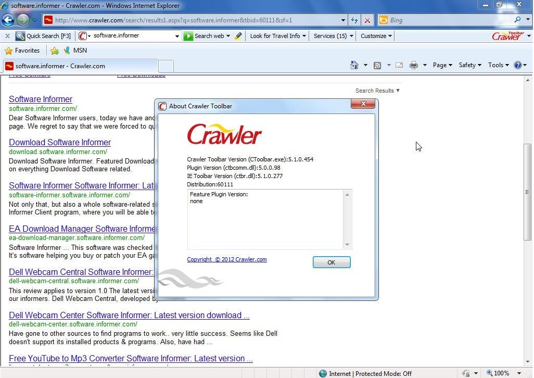534x378 pixels.
Task: Expand the Crawler search box dropdown
Action: point(177,36)
